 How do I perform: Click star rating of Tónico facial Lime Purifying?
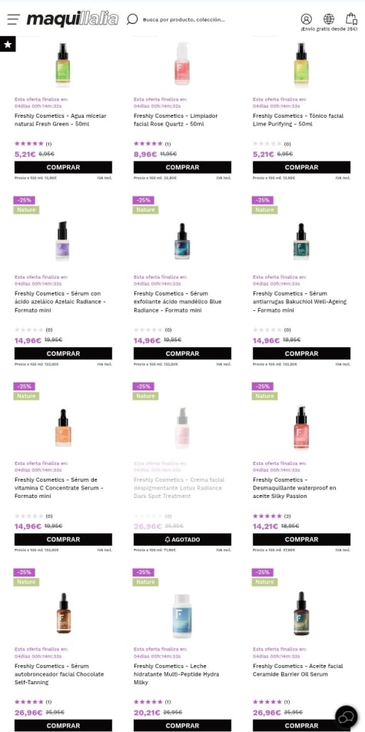click(267, 144)
